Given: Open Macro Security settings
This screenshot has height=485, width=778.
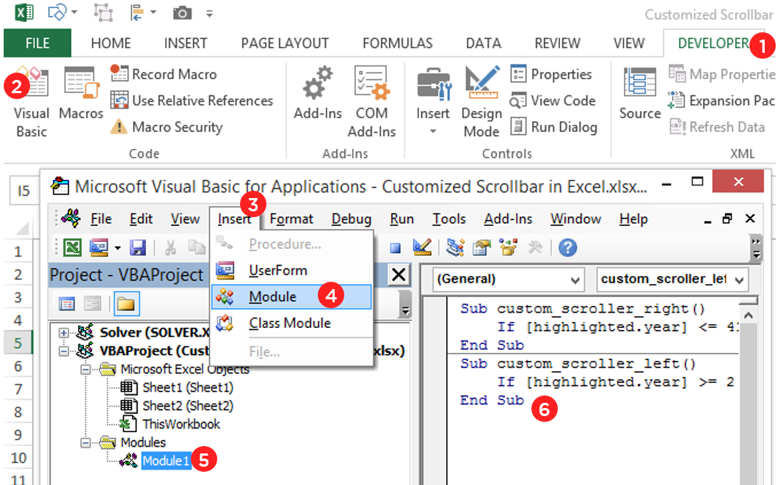Looking at the screenshot, I should (x=167, y=127).
